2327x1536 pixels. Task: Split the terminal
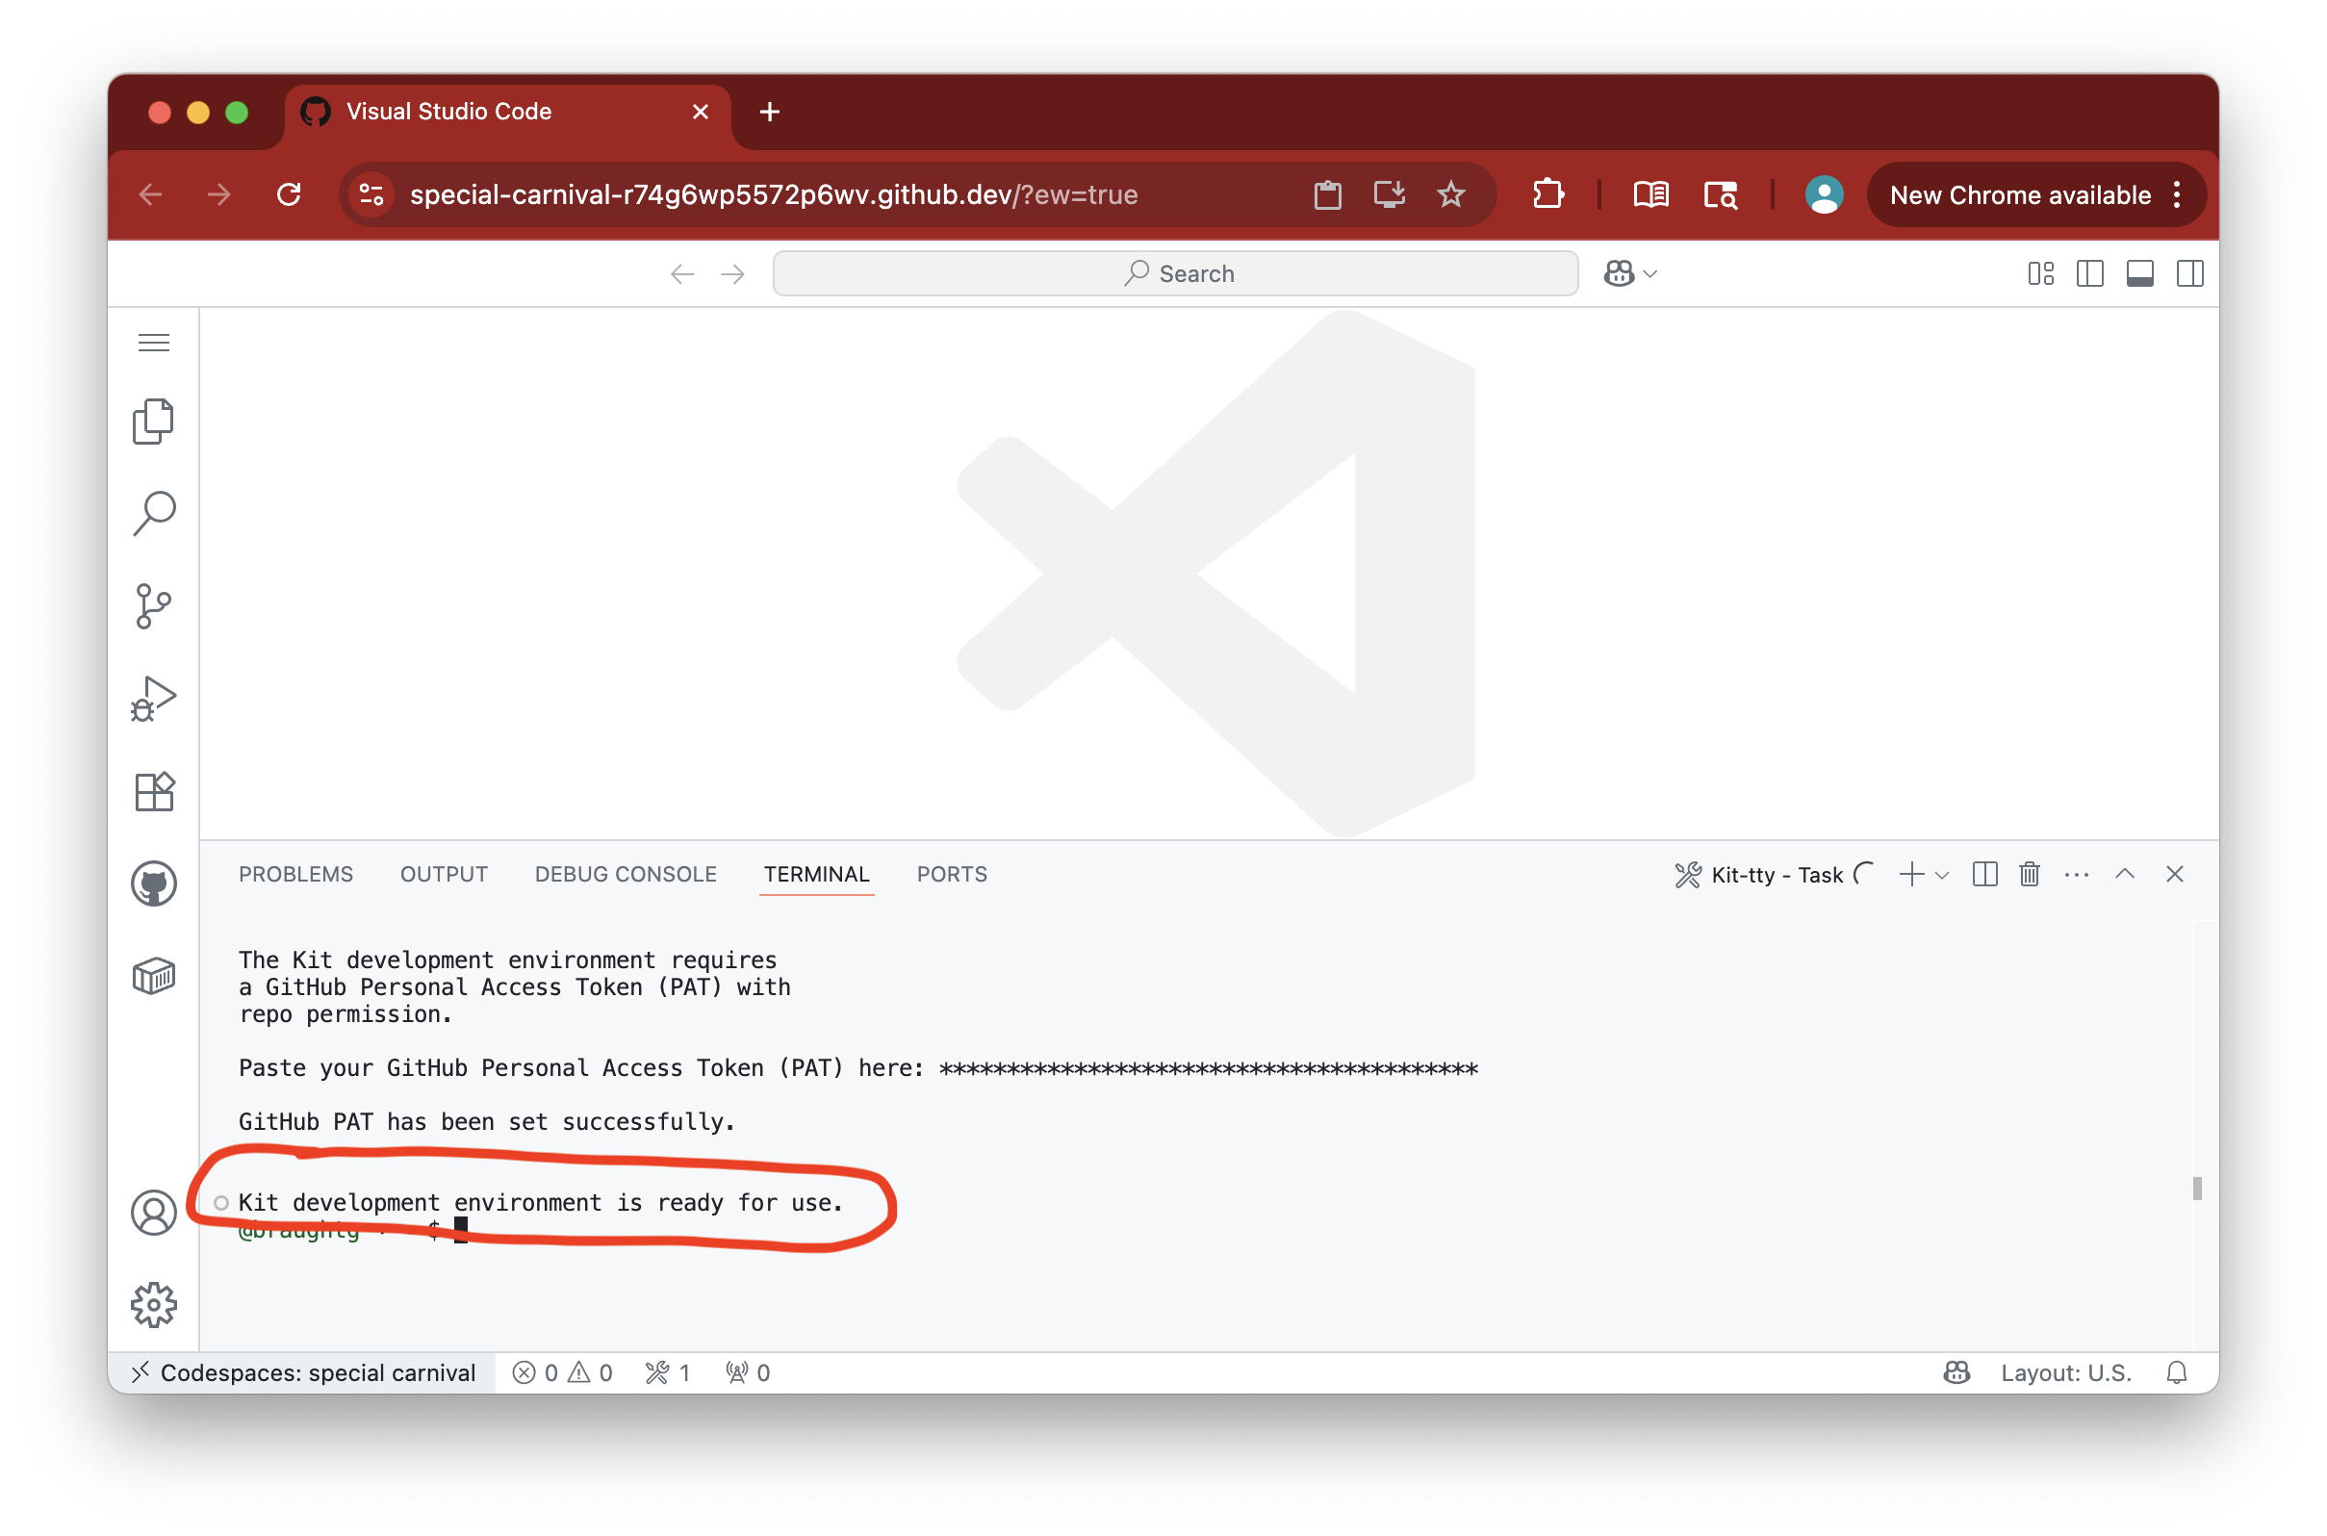(1984, 874)
